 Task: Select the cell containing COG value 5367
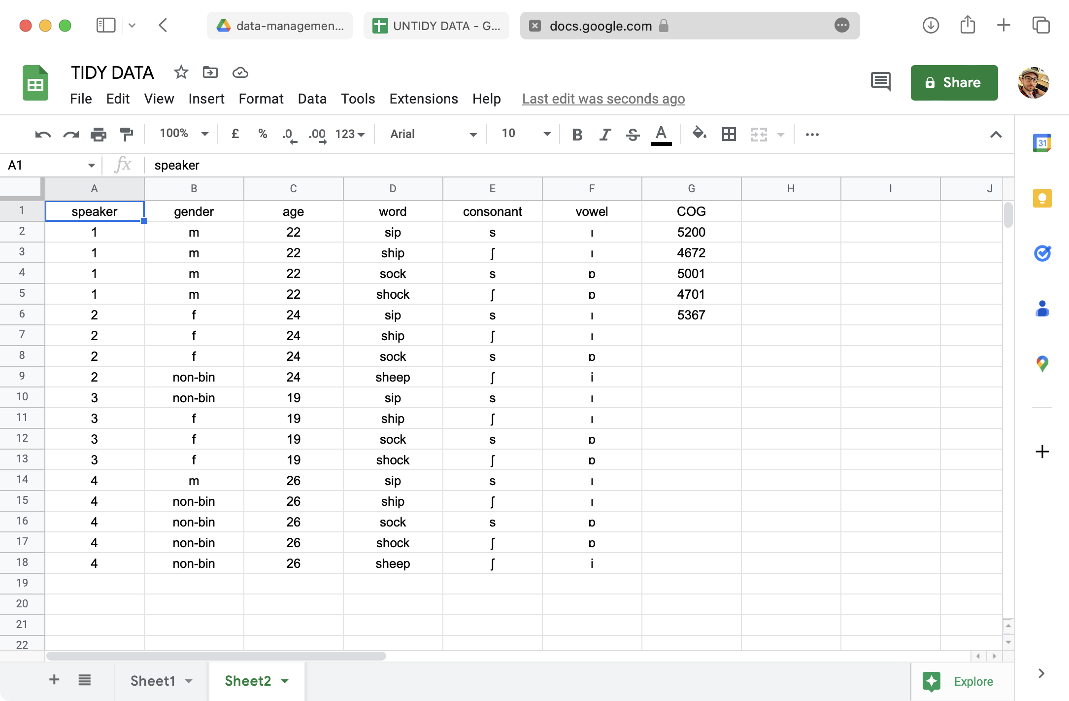tap(691, 315)
